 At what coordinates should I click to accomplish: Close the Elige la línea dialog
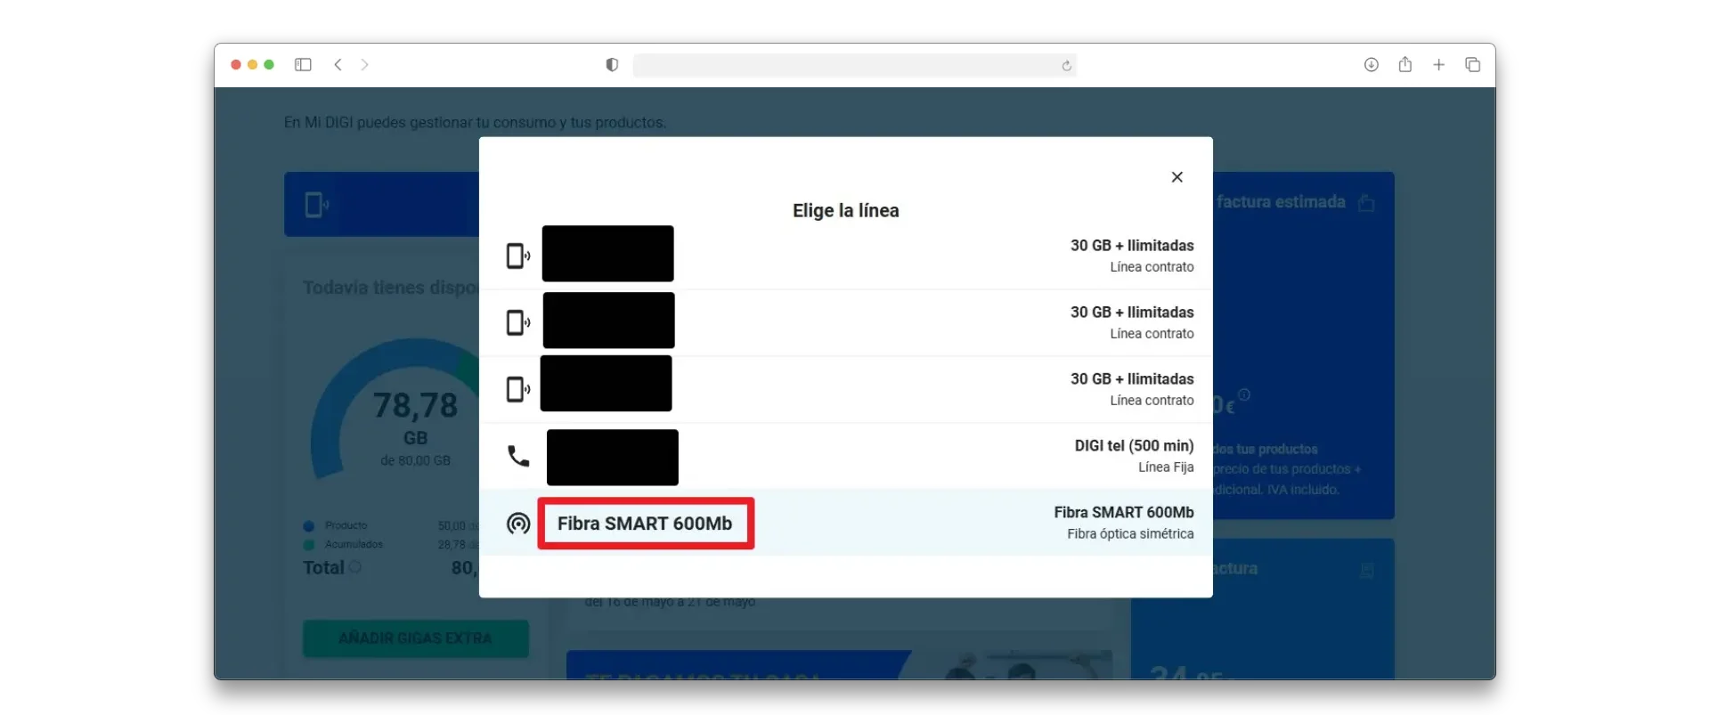(x=1177, y=177)
